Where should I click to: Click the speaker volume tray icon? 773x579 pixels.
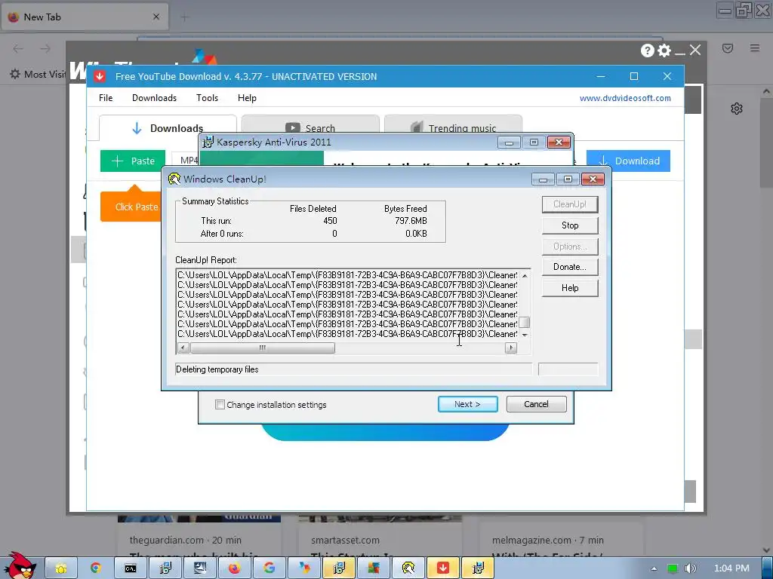(x=690, y=568)
